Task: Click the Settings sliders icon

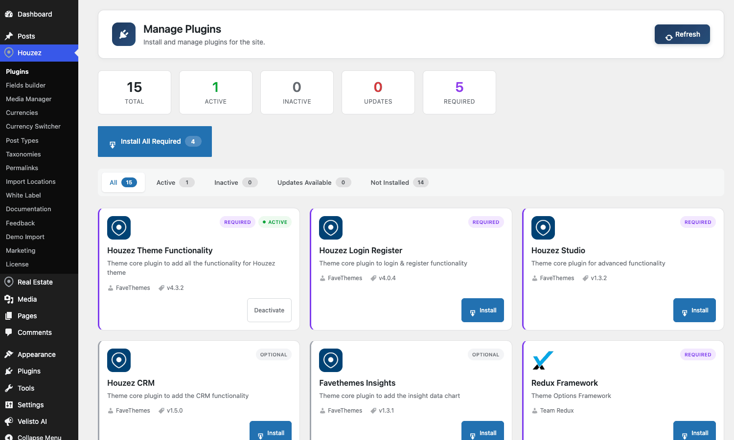Action: [9, 405]
